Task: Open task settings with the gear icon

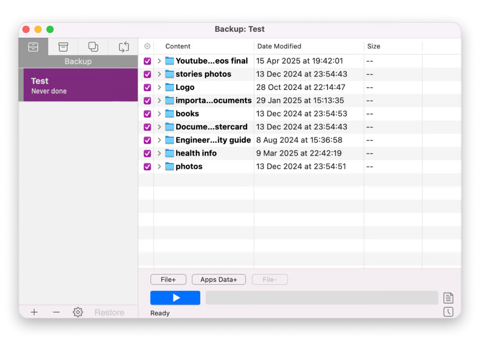Action: click(78, 312)
